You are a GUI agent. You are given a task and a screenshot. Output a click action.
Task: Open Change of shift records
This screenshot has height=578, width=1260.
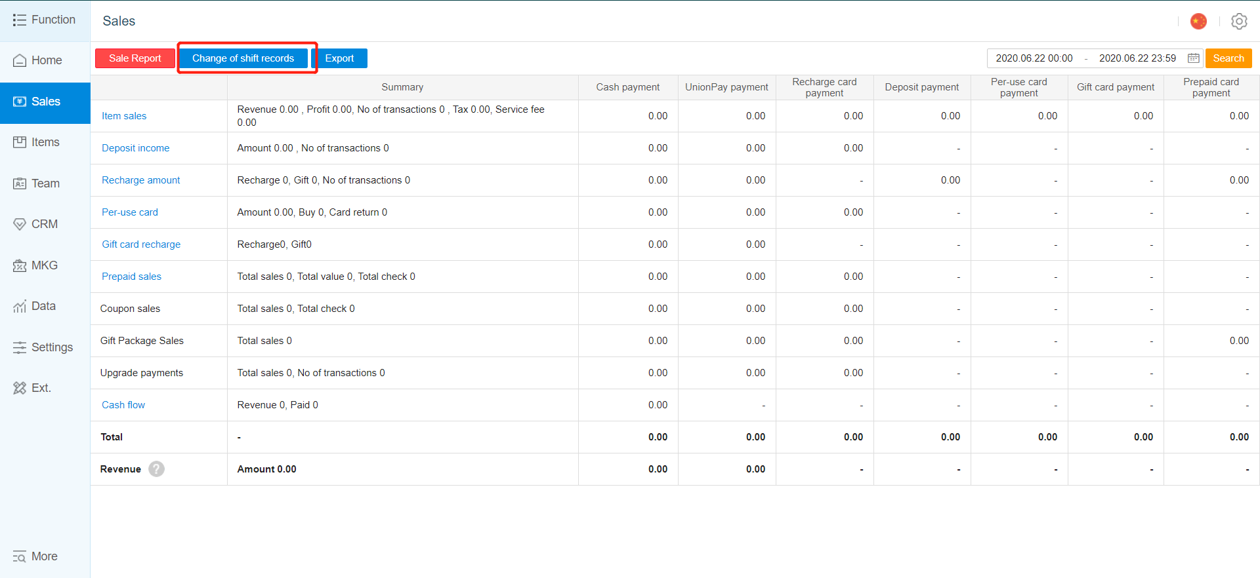click(x=243, y=58)
